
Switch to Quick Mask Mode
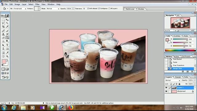(x=7, y=69)
